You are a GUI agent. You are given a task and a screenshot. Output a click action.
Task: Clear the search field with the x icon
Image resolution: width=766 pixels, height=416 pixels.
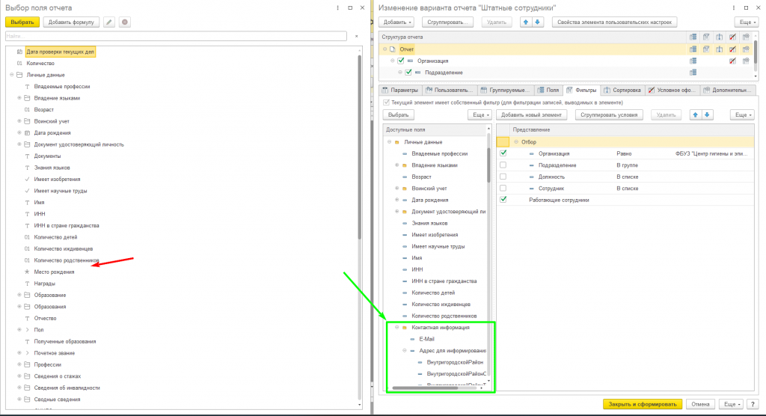click(x=356, y=36)
